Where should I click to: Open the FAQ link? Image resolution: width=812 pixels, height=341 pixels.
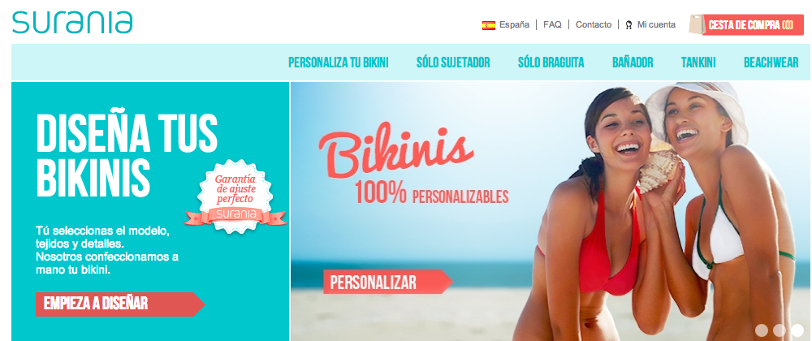tap(552, 24)
